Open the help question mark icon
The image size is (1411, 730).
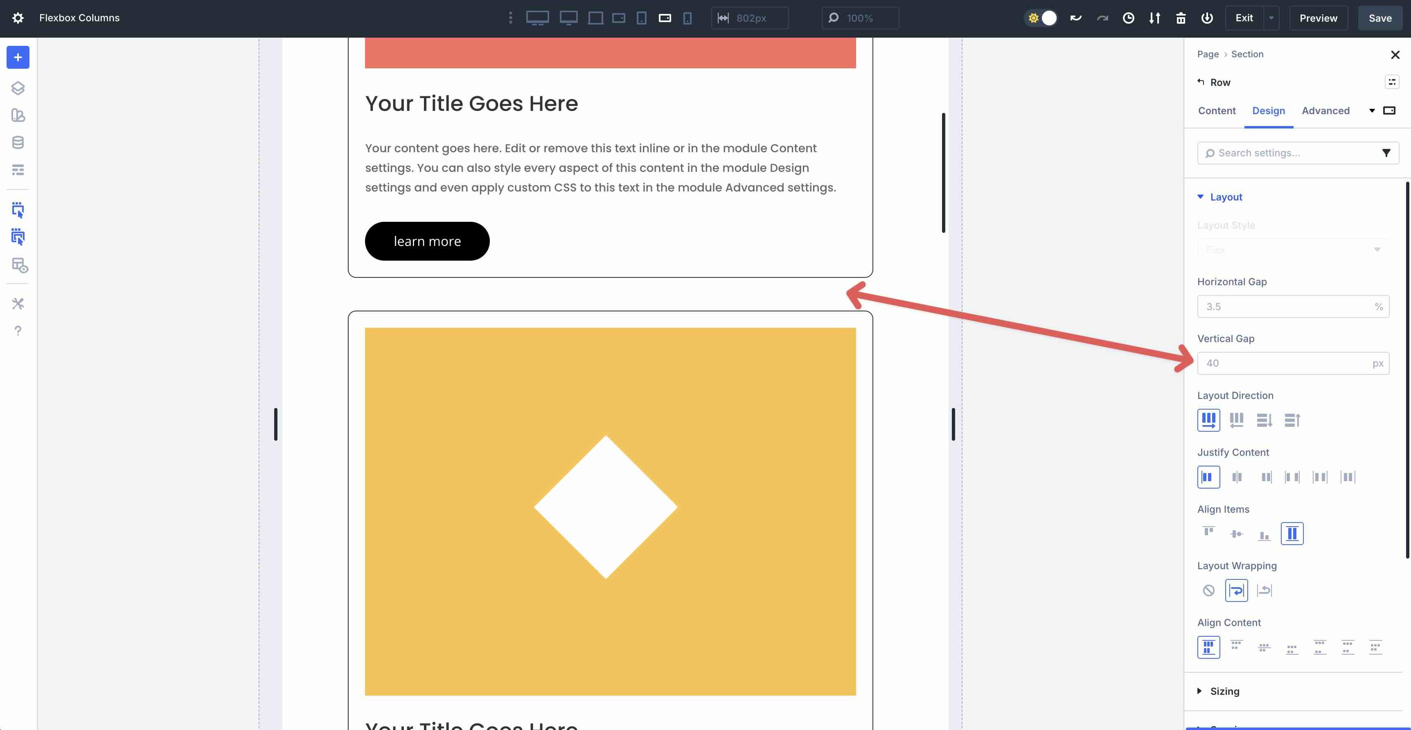tap(18, 331)
